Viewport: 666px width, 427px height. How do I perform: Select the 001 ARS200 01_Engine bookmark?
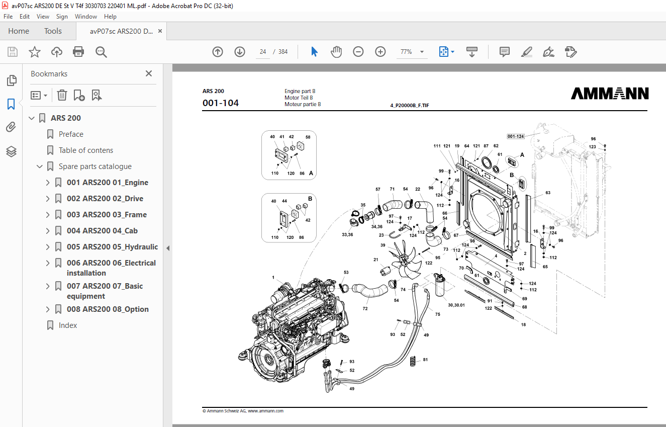pos(108,183)
